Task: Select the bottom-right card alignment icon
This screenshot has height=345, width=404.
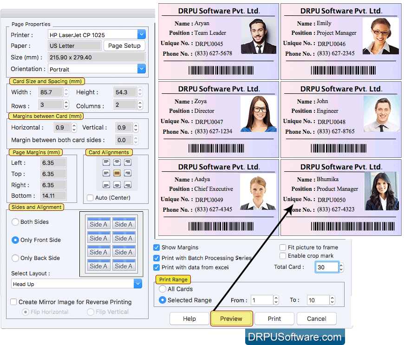Action: coord(127,184)
